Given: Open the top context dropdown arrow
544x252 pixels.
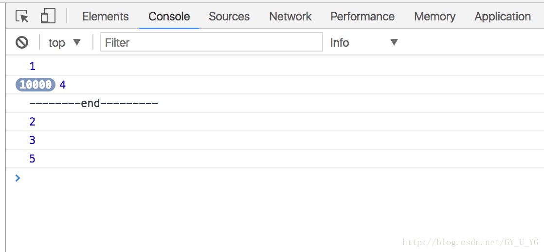Looking at the screenshot, I should click(77, 42).
